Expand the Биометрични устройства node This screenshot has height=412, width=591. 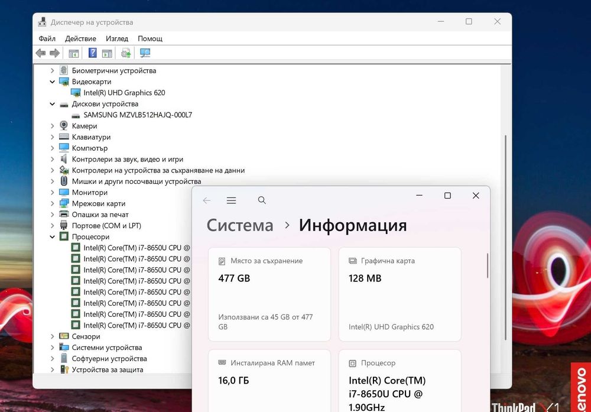click(x=53, y=70)
